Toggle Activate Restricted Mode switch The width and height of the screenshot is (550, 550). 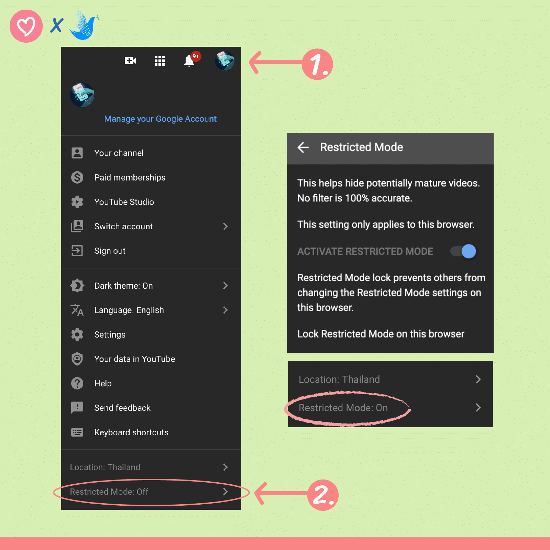(x=463, y=251)
